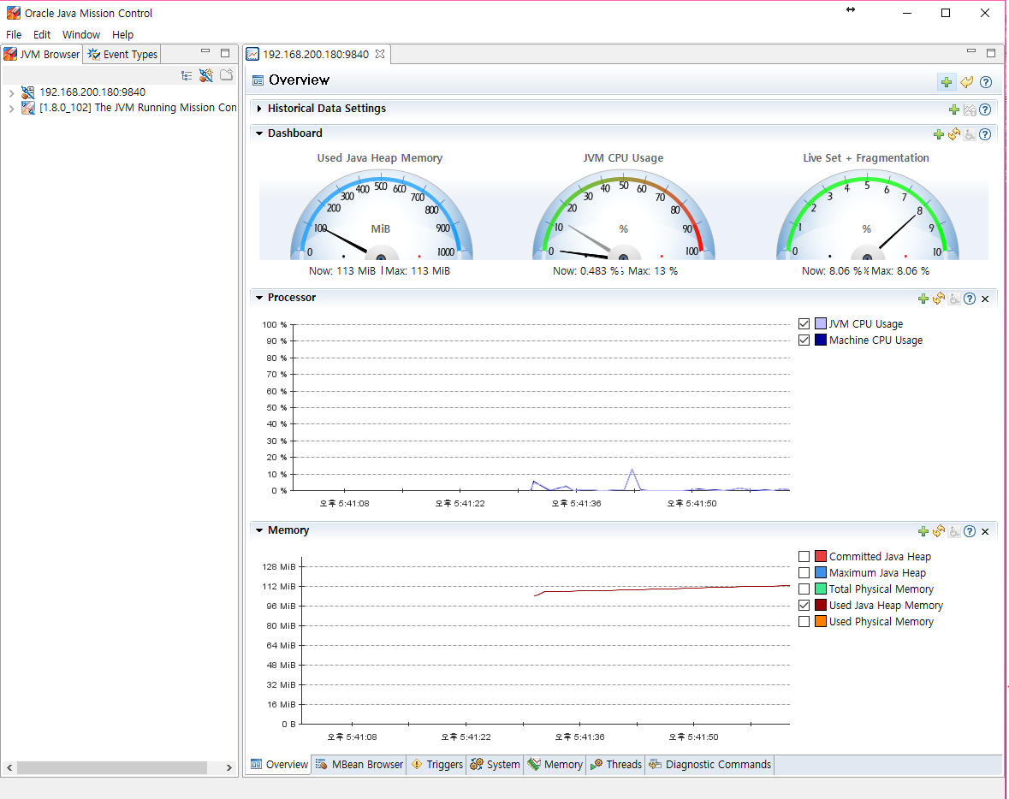Image resolution: width=1009 pixels, height=799 pixels.
Task: Check Used Physical Memory checkbox
Action: [x=804, y=621]
